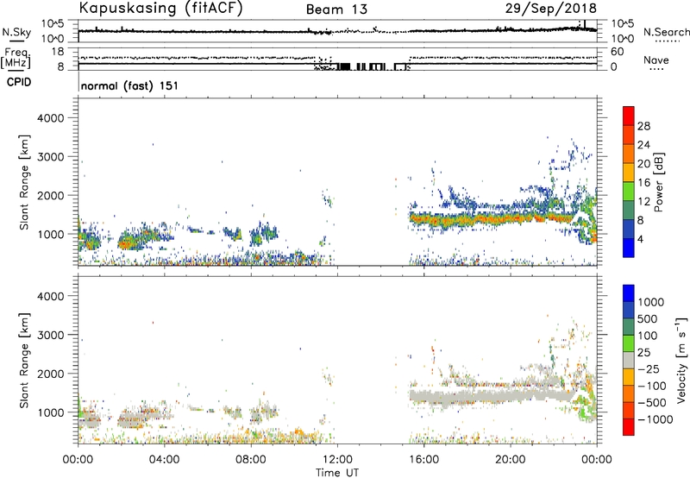Viewport: 690px width, 478px height.
Task: Click the 'CPID' label
Action: [19, 82]
